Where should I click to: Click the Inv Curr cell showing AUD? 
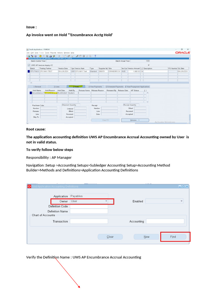(x=125, y=71)
